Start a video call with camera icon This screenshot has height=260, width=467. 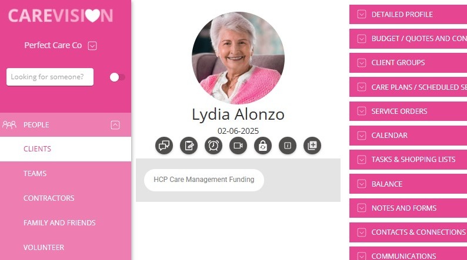click(238, 146)
